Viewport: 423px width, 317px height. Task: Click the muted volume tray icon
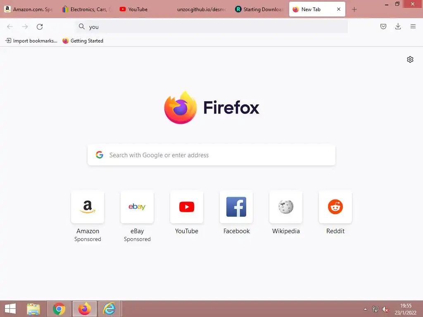click(x=385, y=309)
